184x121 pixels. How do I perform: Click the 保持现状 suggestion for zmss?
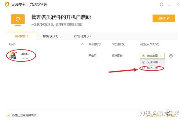click(x=117, y=56)
